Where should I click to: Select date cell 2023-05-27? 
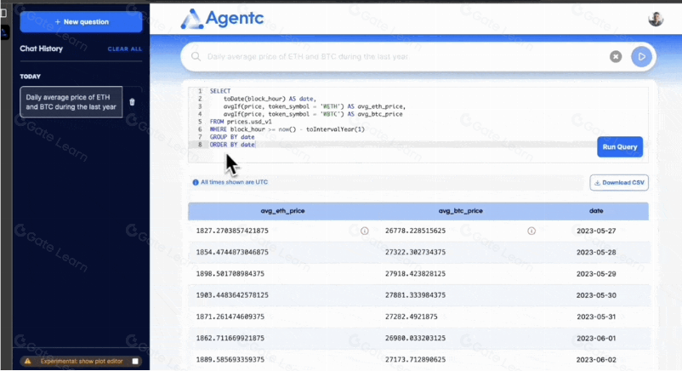click(596, 231)
